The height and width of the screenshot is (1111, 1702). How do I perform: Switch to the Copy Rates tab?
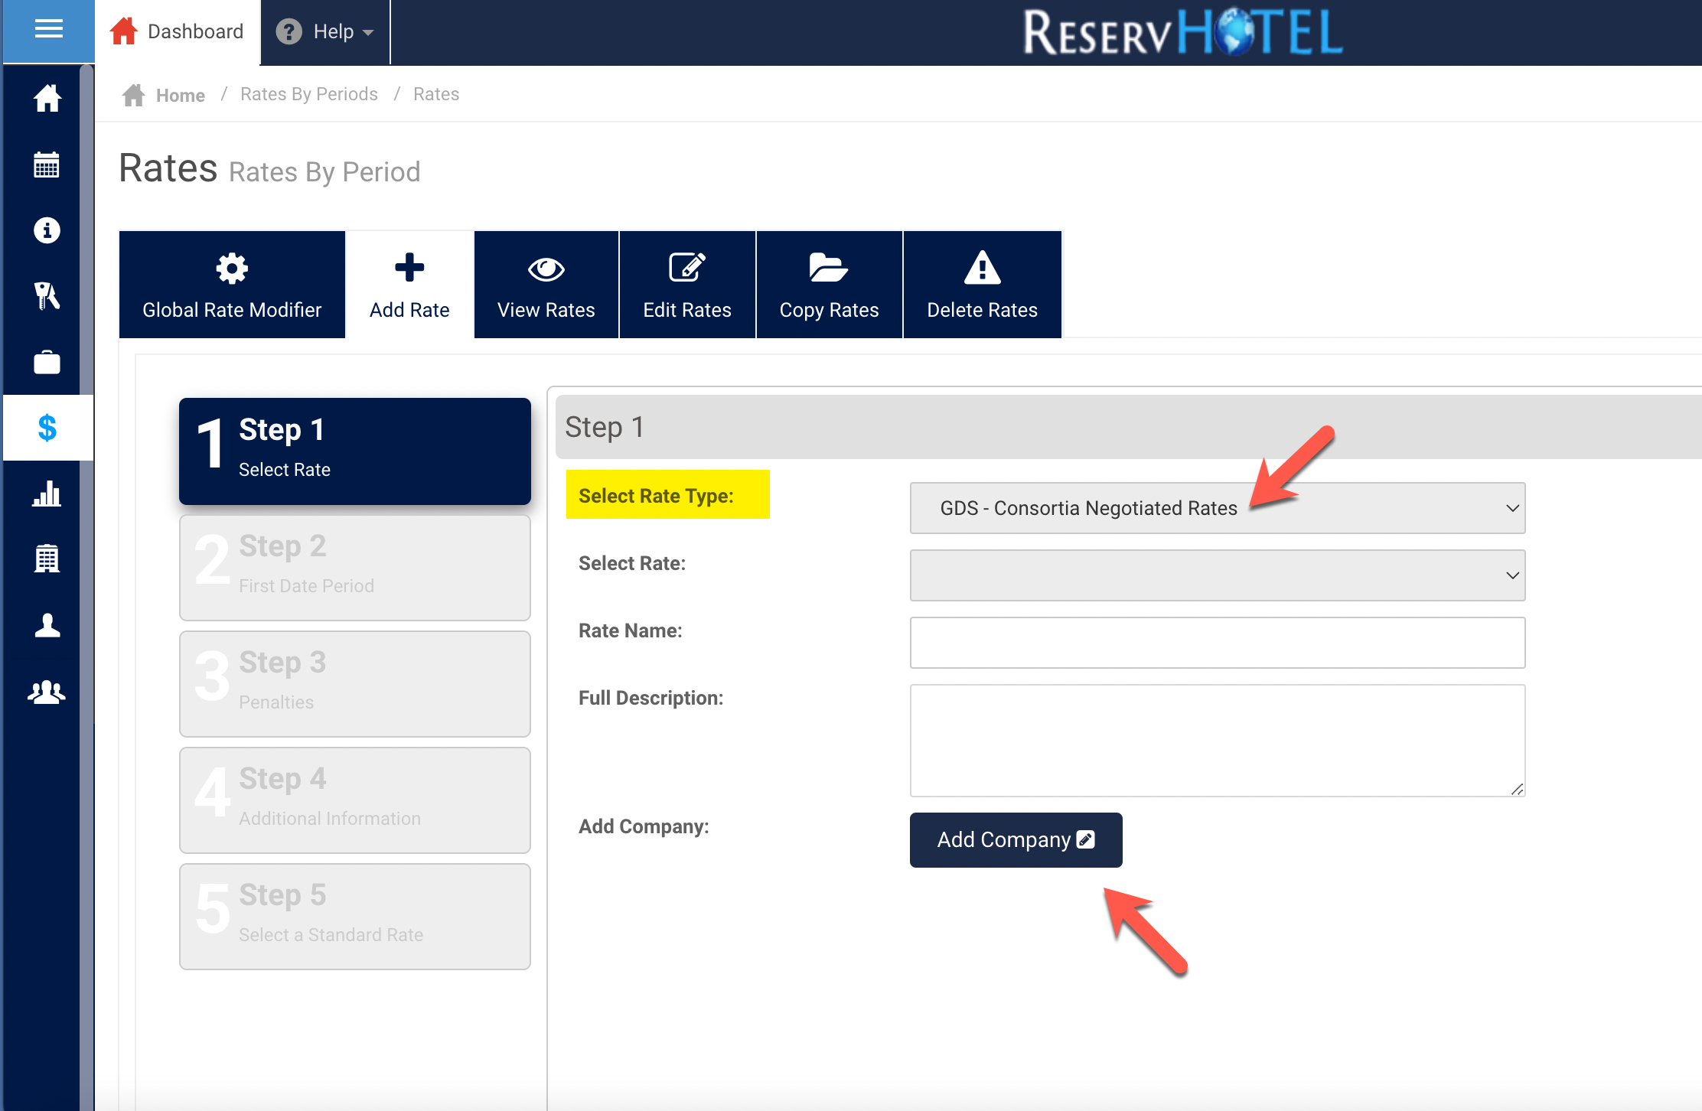coord(829,285)
